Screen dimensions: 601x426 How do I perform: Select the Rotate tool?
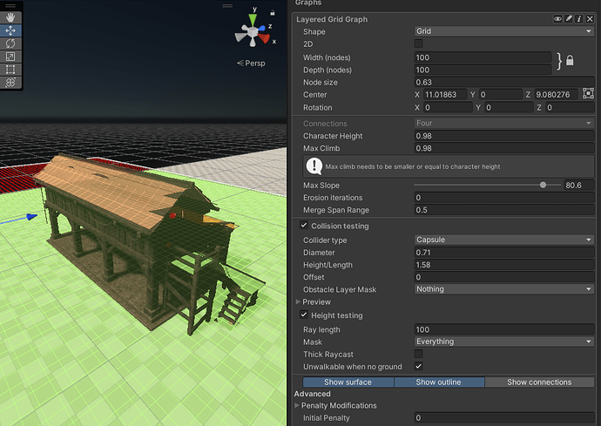click(10, 44)
